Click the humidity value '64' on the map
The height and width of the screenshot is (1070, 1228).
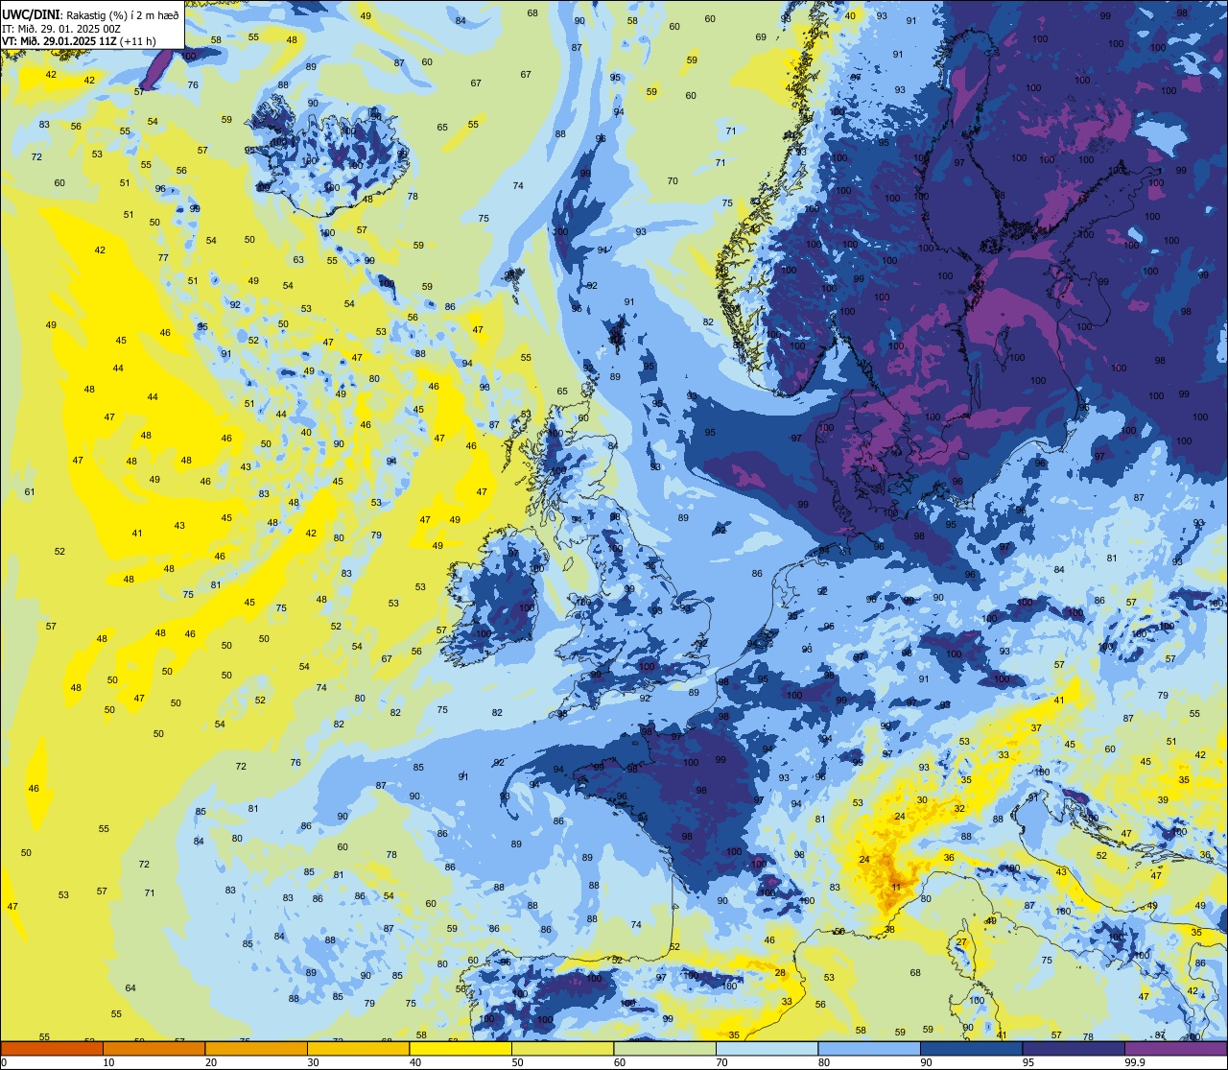coord(130,987)
